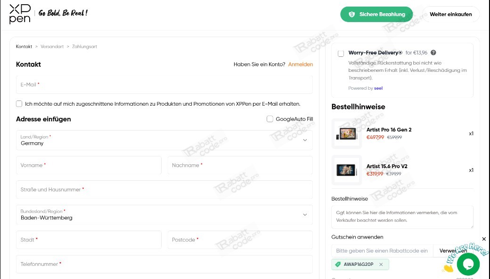
Task: Click the Artist 15.6 Pro V2 product name
Action: tap(387, 166)
